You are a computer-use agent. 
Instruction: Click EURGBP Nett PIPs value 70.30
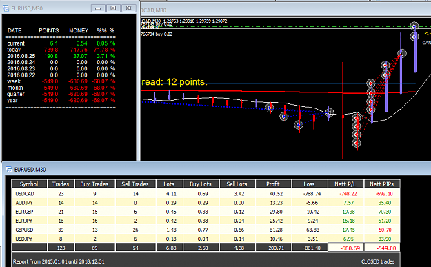(385, 212)
